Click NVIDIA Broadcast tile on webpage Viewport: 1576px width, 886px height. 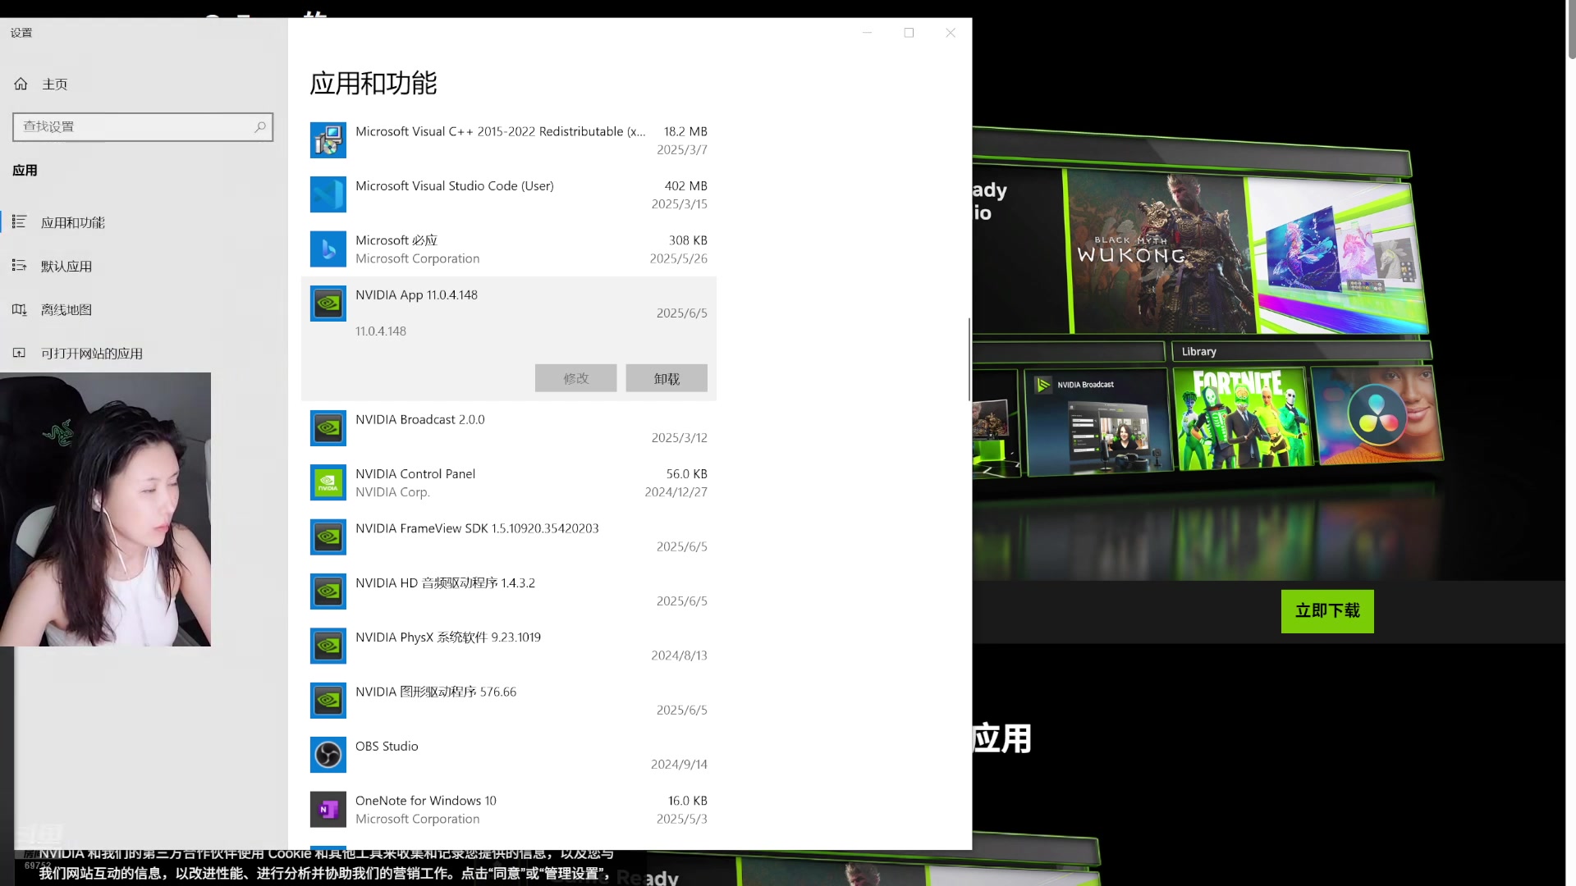point(1098,422)
